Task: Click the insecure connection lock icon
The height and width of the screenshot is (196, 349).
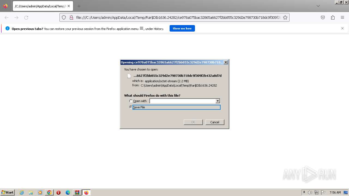Action: pos(71,17)
